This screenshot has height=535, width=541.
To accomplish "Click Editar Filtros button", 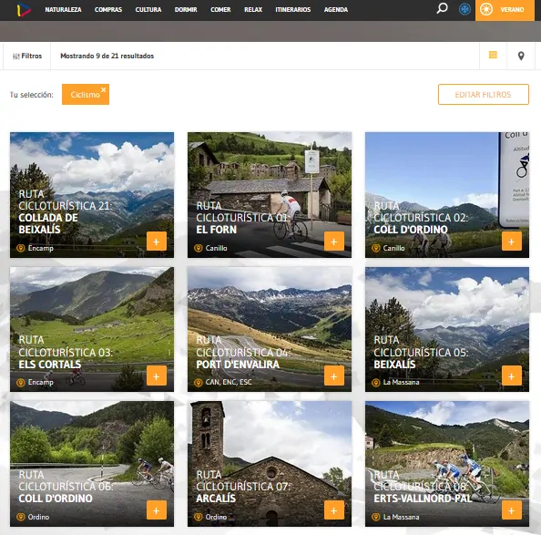I will point(483,94).
